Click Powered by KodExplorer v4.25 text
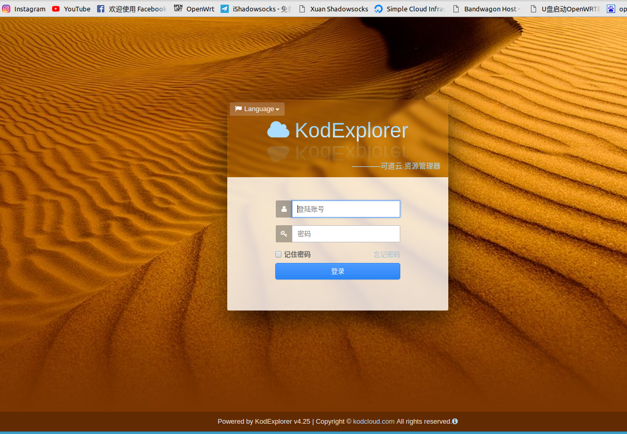627x434 pixels. 264,422
